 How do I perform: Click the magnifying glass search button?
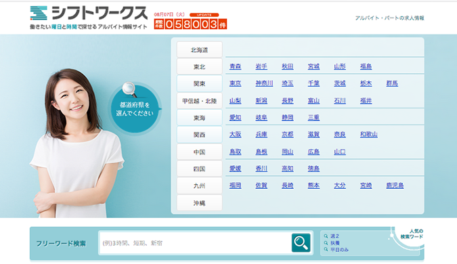[301, 242]
